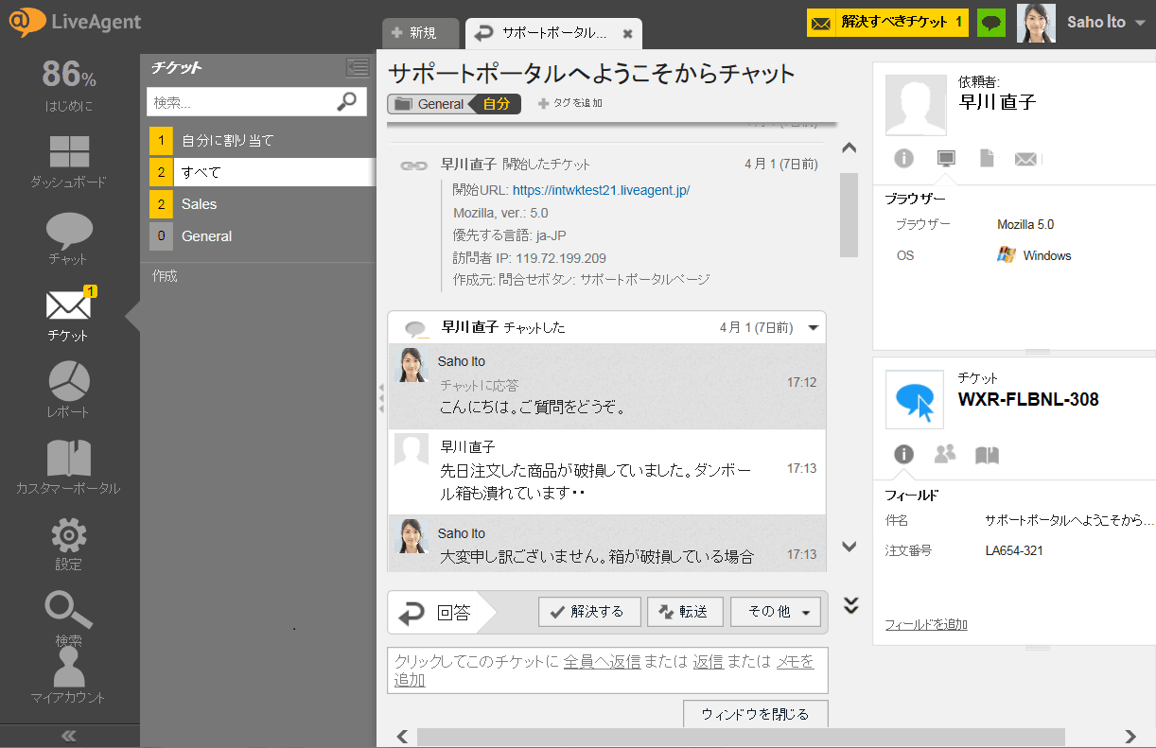Click the requester browser monitor icon
Screen dimensions: 1156x748
(944, 159)
